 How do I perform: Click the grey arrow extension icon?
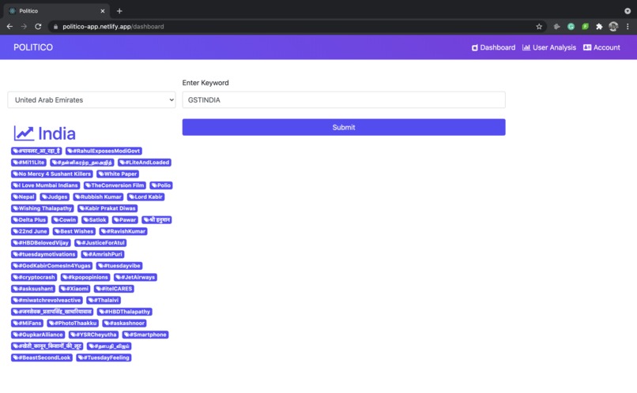point(556,26)
